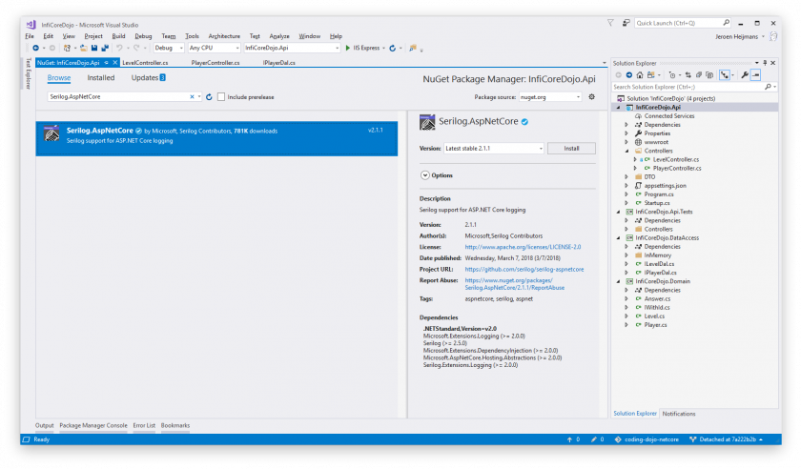Select appsettings.json in Solution Explorer
801x469 pixels.
[x=666, y=186]
